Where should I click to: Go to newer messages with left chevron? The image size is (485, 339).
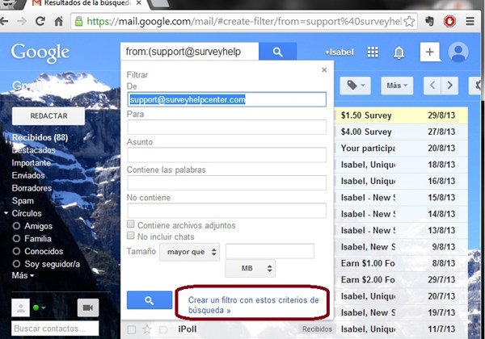click(432, 86)
